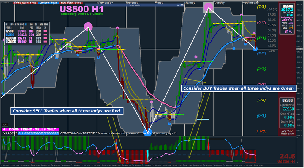Click the SPD:6.0 spread reading
The width and height of the screenshot is (304, 168).
(288, 13)
